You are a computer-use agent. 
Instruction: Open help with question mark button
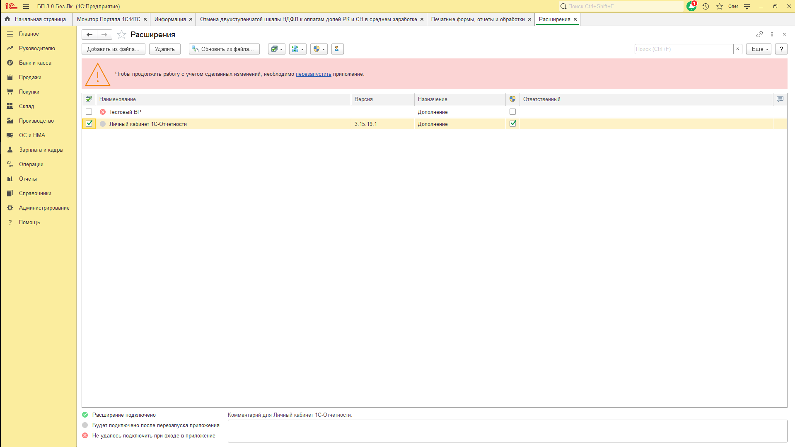click(781, 49)
